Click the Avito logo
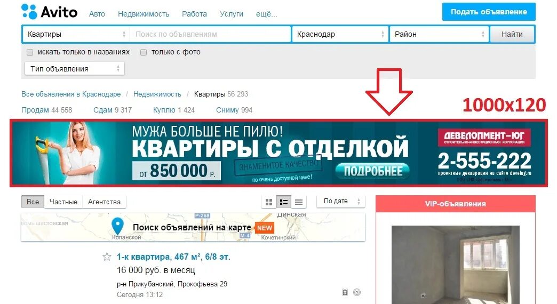 (50, 12)
